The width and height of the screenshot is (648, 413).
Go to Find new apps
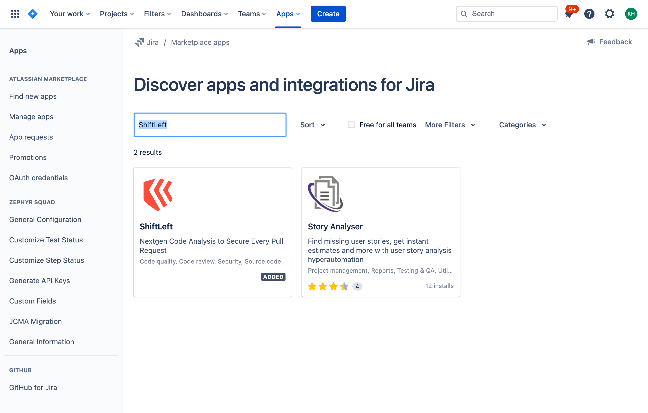[x=33, y=96]
